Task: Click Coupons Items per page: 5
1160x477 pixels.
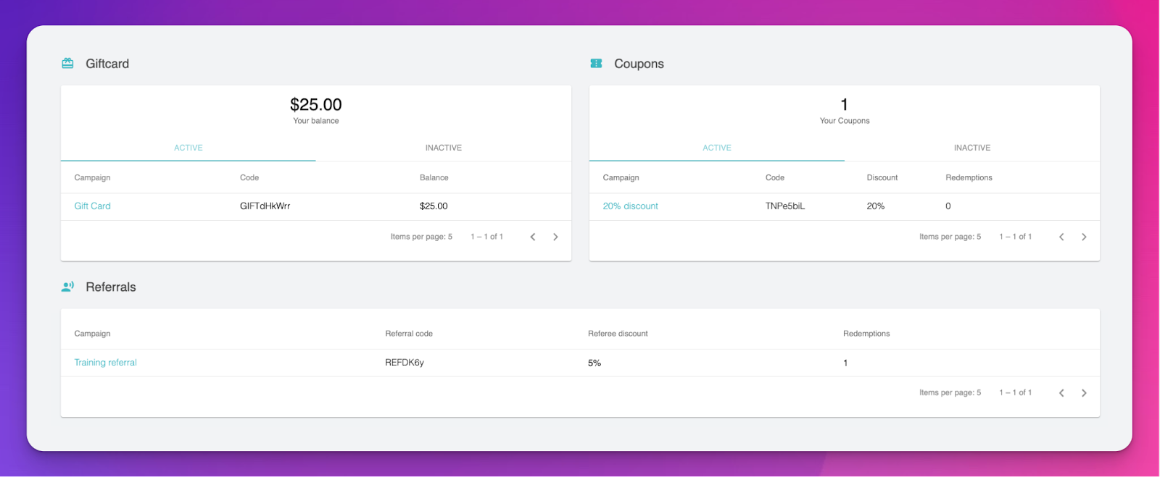Action: (950, 237)
